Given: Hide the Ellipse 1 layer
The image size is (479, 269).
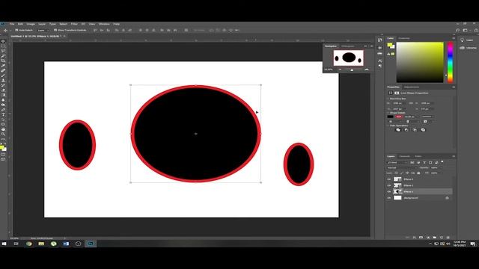Looking at the screenshot, I should point(389,191).
